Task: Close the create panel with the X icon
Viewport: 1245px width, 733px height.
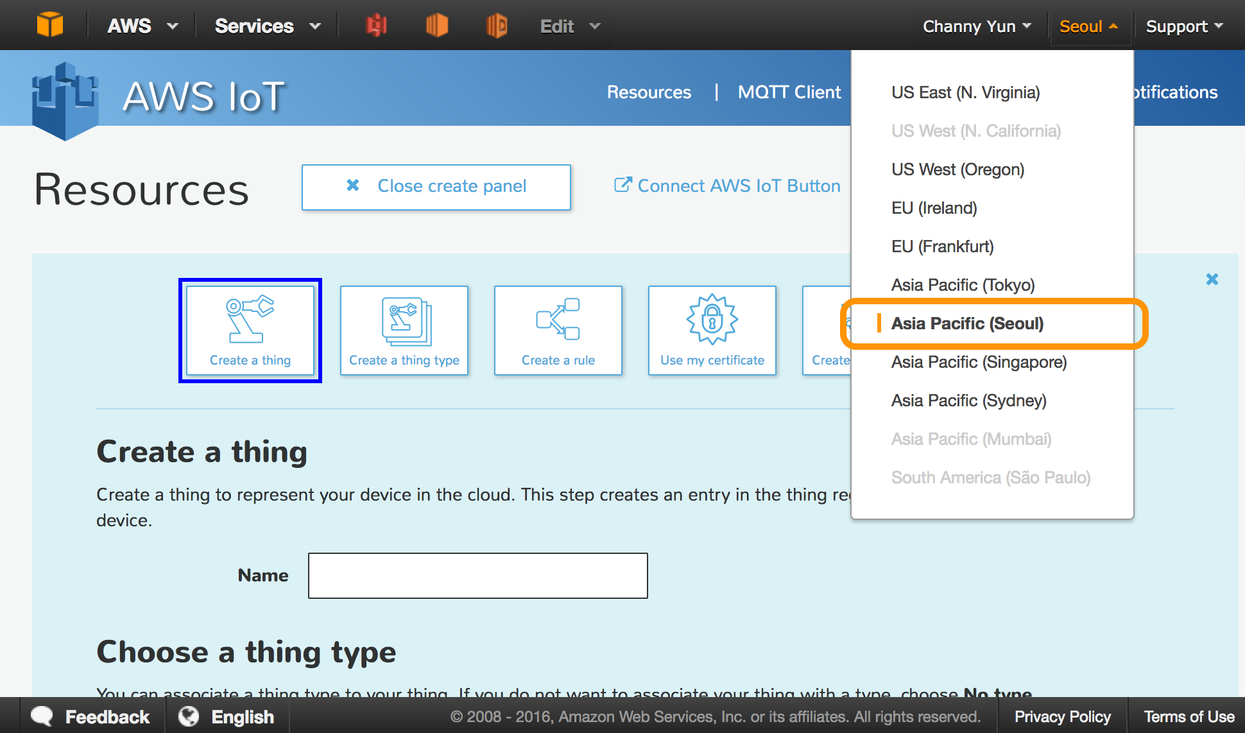Action: click(1212, 279)
